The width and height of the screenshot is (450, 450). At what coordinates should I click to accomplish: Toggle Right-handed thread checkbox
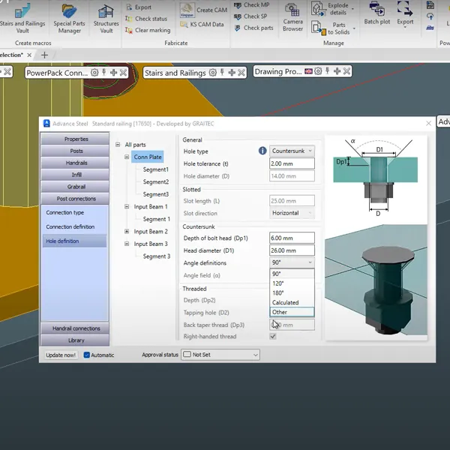coord(273,336)
